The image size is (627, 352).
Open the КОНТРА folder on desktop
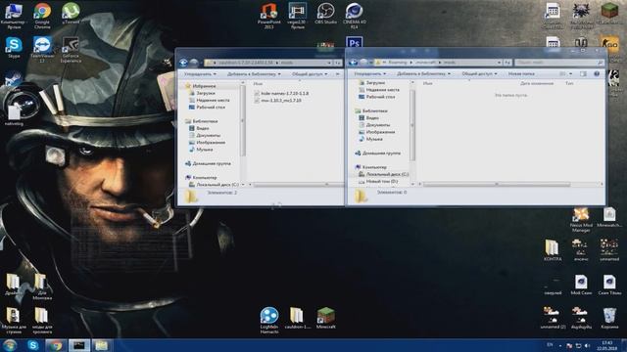[x=553, y=250]
